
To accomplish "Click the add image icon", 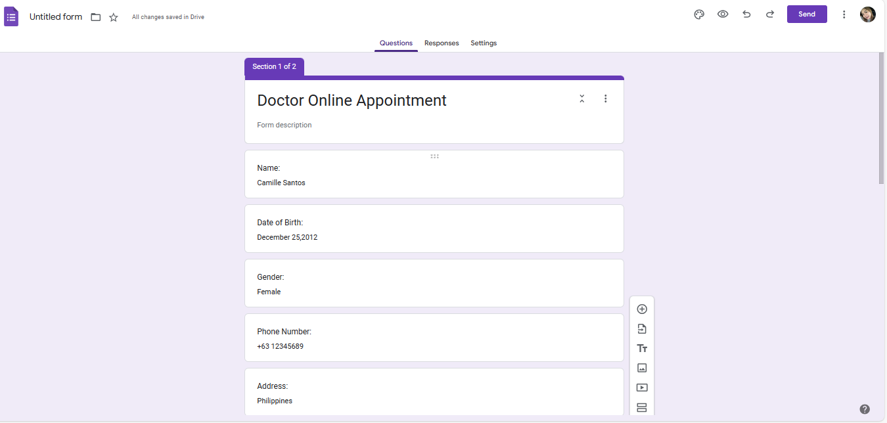I will 642,368.
